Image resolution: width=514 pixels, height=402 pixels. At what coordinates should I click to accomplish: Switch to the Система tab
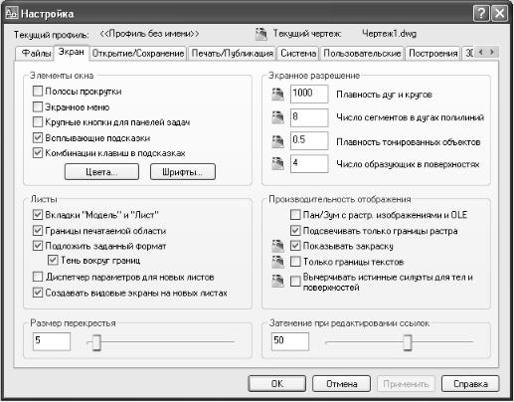click(x=298, y=54)
